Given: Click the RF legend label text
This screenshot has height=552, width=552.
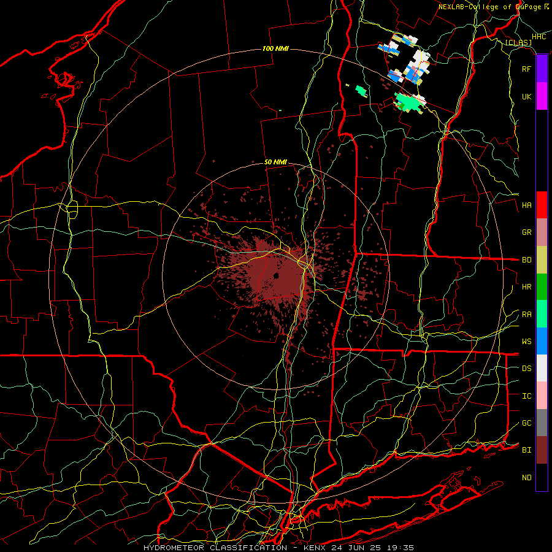Looking at the screenshot, I should coord(526,69).
